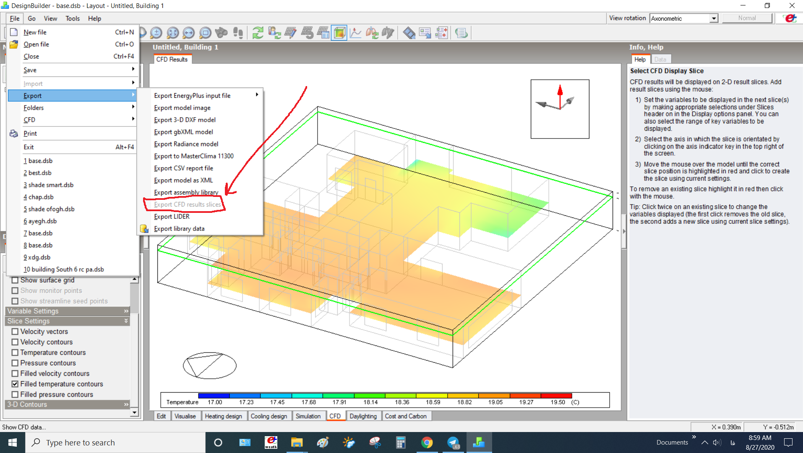
Task: Switch to the Simulation tab
Action: (x=308, y=416)
